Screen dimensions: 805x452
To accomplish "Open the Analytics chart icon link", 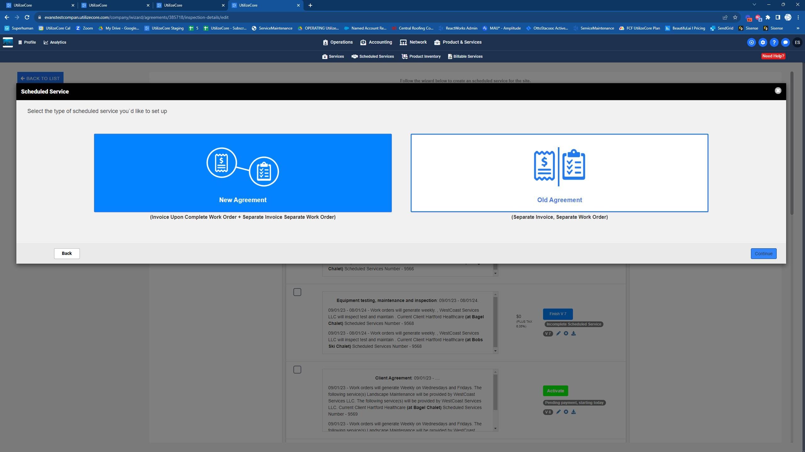I will pos(55,42).
